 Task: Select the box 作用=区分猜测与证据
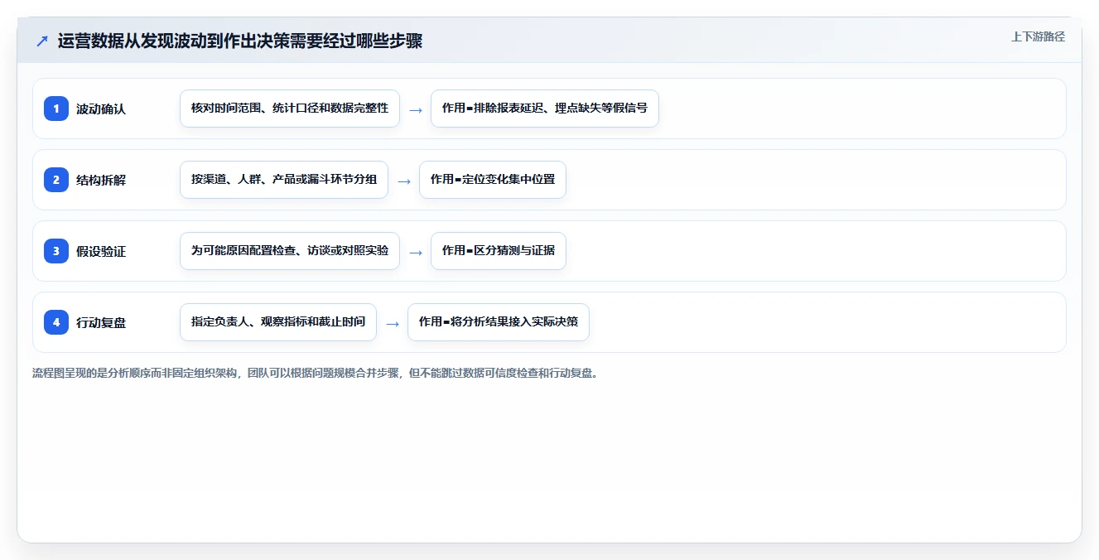point(499,251)
